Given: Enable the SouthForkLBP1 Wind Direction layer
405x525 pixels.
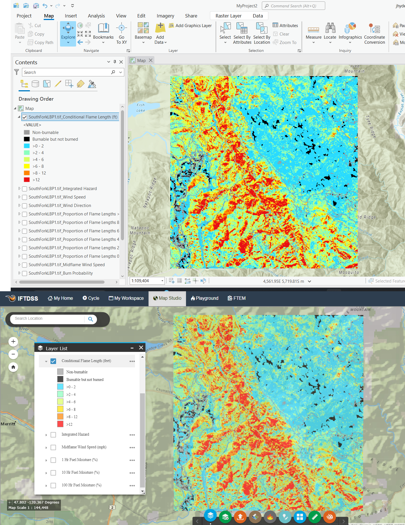Looking at the screenshot, I should click(25, 206).
